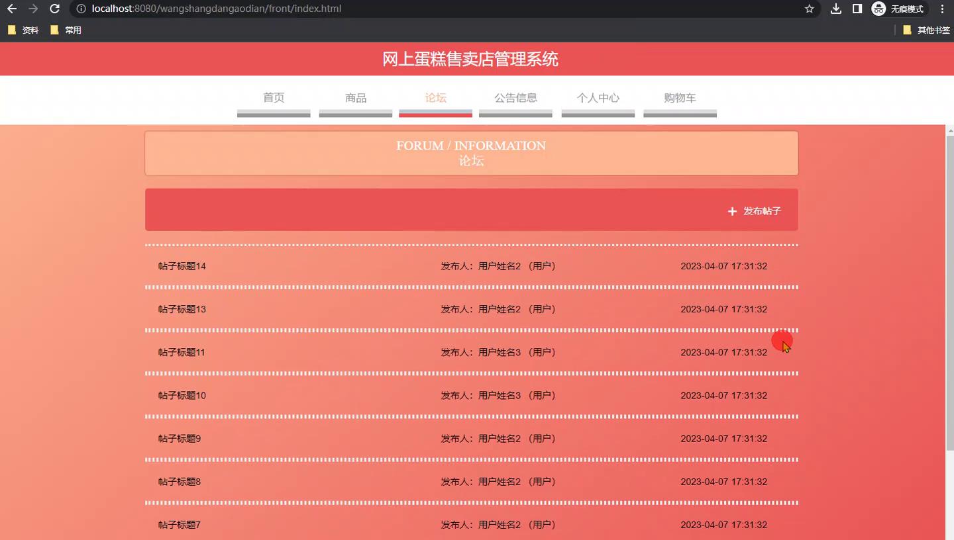Viewport: 954px width, 540px height.
Task: Click the publisher text of 帖子标题10
Action: (500, 395)
